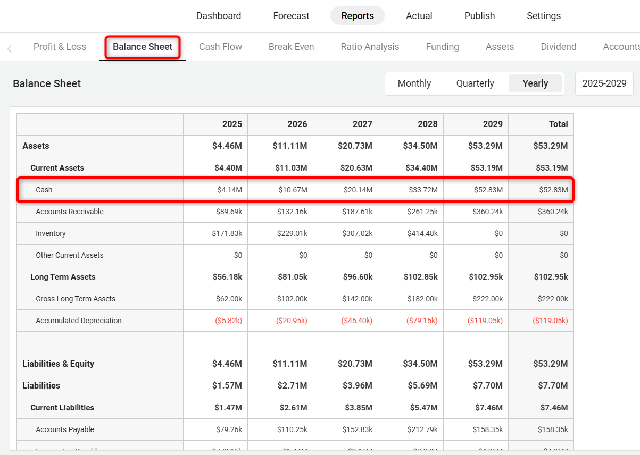Open the Publish section

(479, 16)
